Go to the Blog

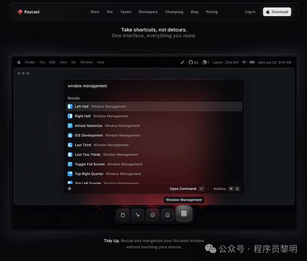(x=195, y=12)
